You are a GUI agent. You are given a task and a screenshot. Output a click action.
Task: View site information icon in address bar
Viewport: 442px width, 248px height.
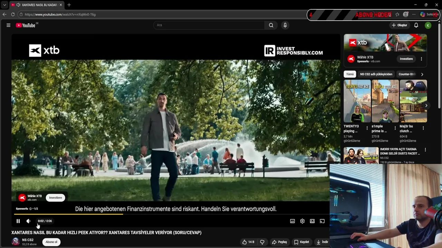pyautogui.click(x=21, y=14)
